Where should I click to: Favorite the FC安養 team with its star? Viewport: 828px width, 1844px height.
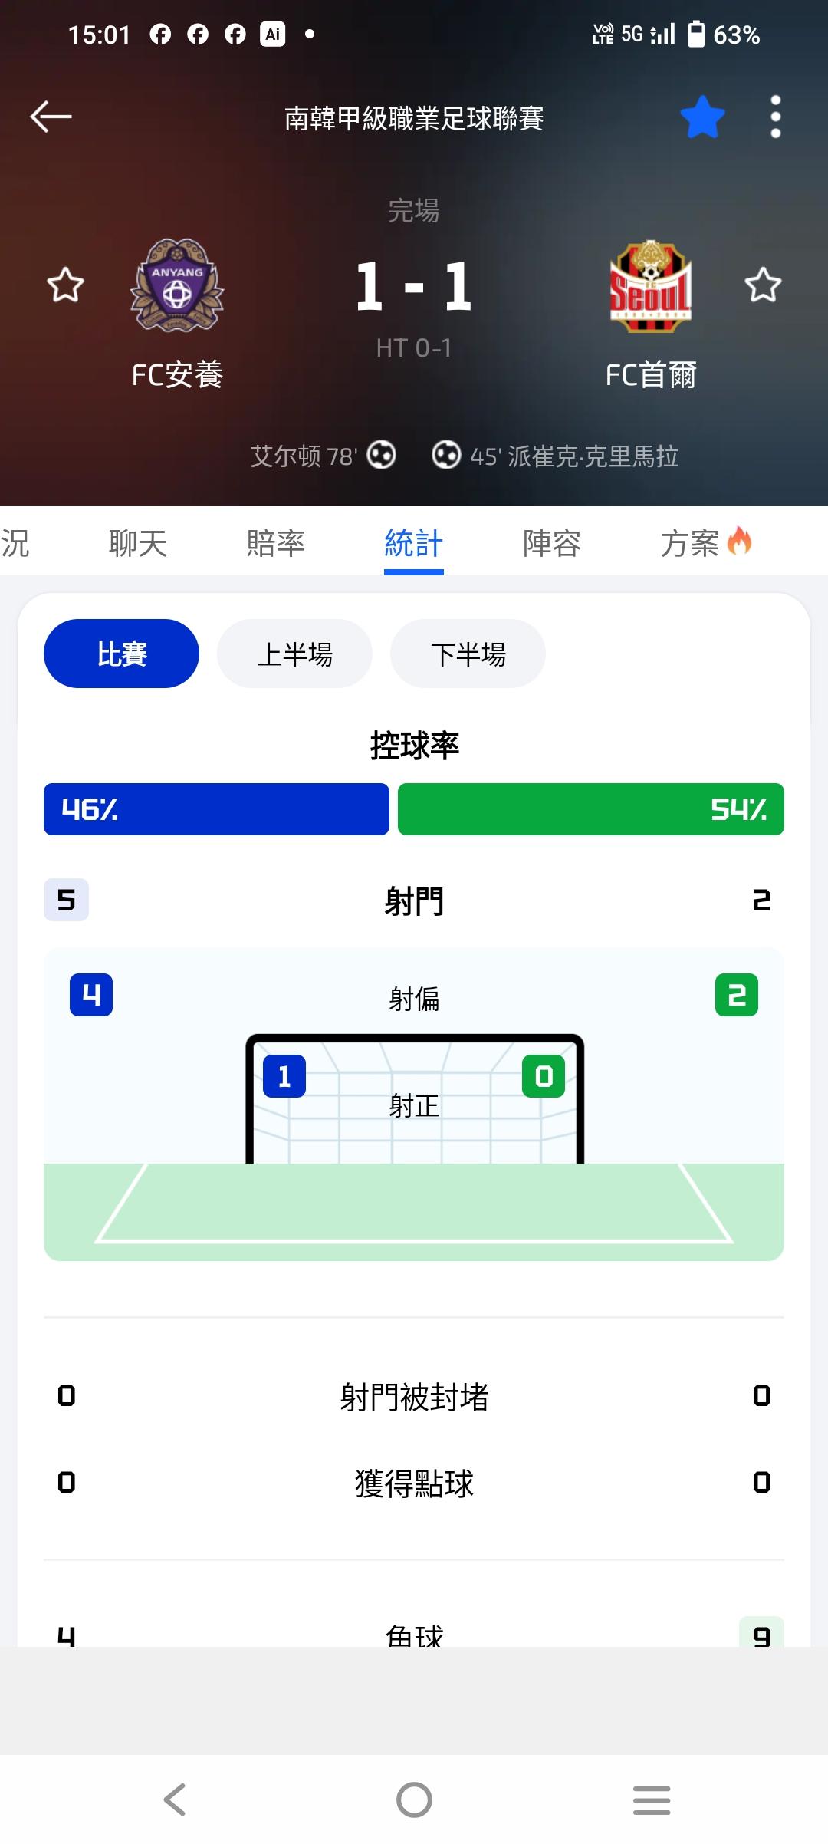click(x=65, y=285)
